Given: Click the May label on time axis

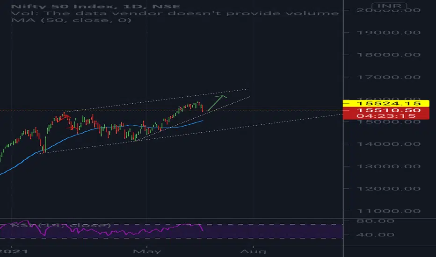Looking at the screenshot, I should click(x=147, y=252).
